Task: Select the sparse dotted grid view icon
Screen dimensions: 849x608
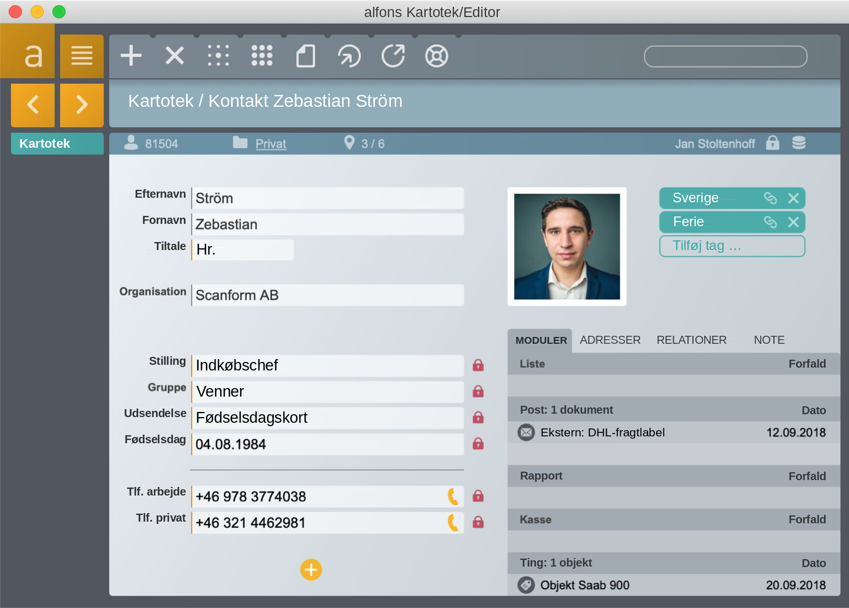Action: tap(219, 56)
